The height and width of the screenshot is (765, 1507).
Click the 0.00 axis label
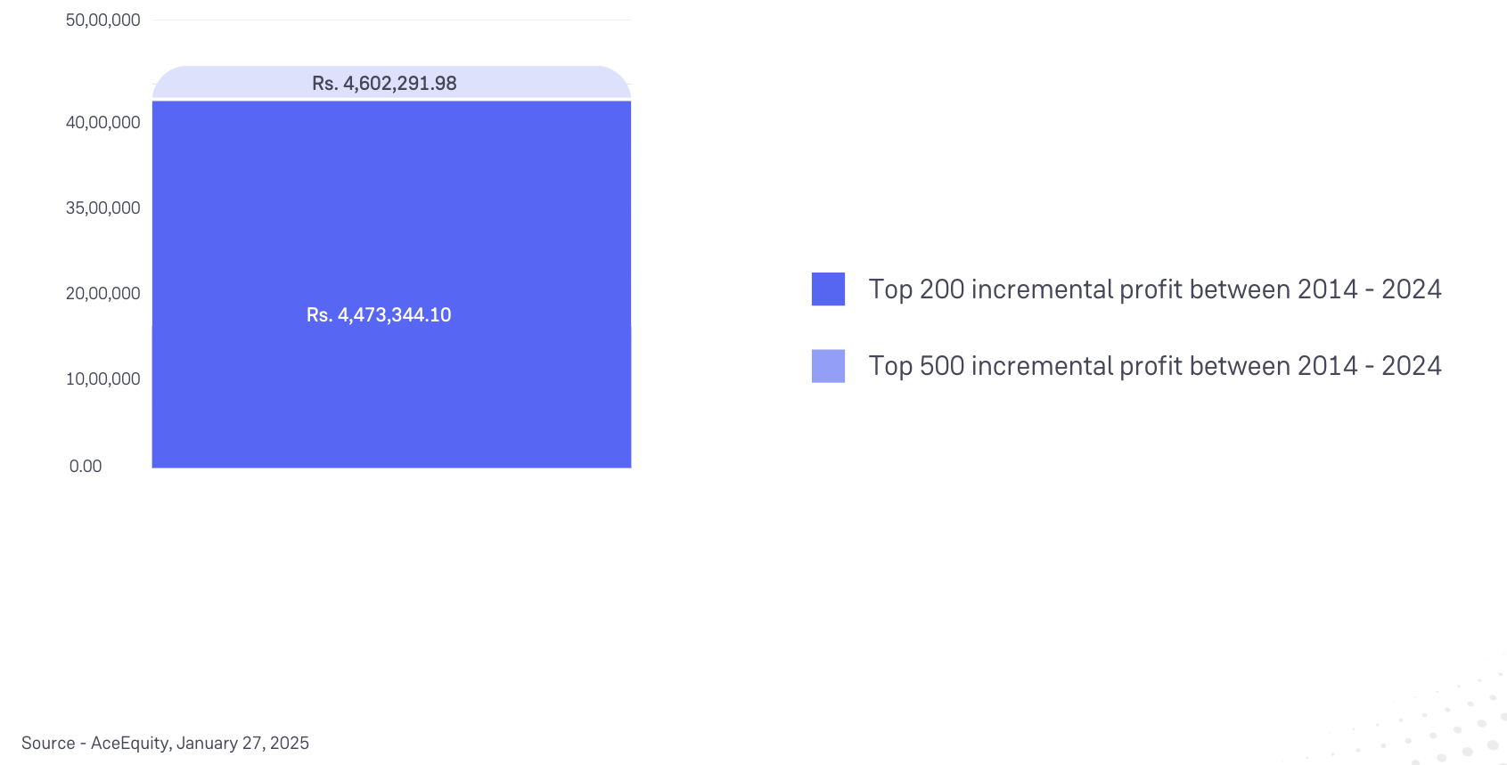(86, 467)
